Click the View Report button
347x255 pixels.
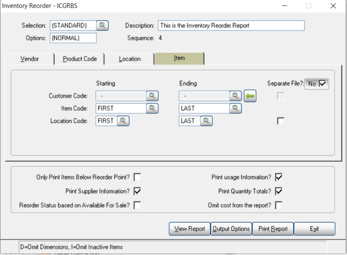(190, 229)
